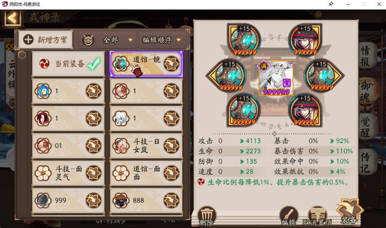Click the center shikigami portrait
386x228 pixels.
point(276,78)
